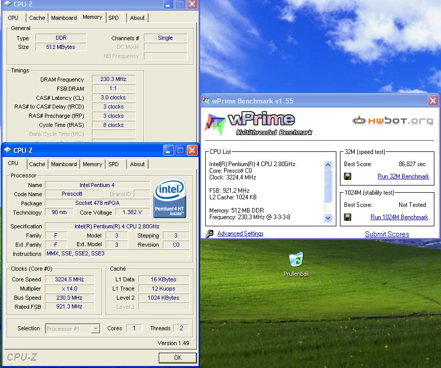Open Mainboard tab in back CPU-Z window
This screenshot has width=441, height=368.
click(x=64, y=18)
